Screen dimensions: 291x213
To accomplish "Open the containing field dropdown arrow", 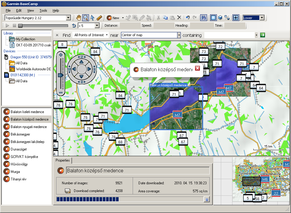I will click(256, 35).
